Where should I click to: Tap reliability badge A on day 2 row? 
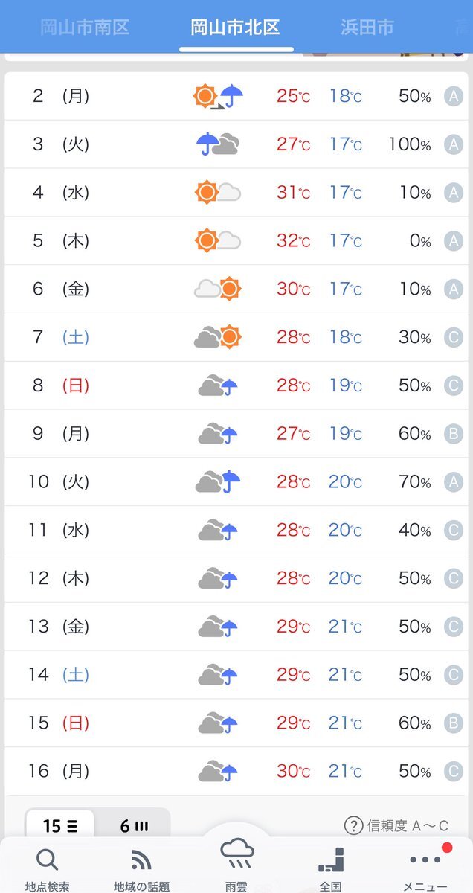pyautogui.click(x=454, y=96)
